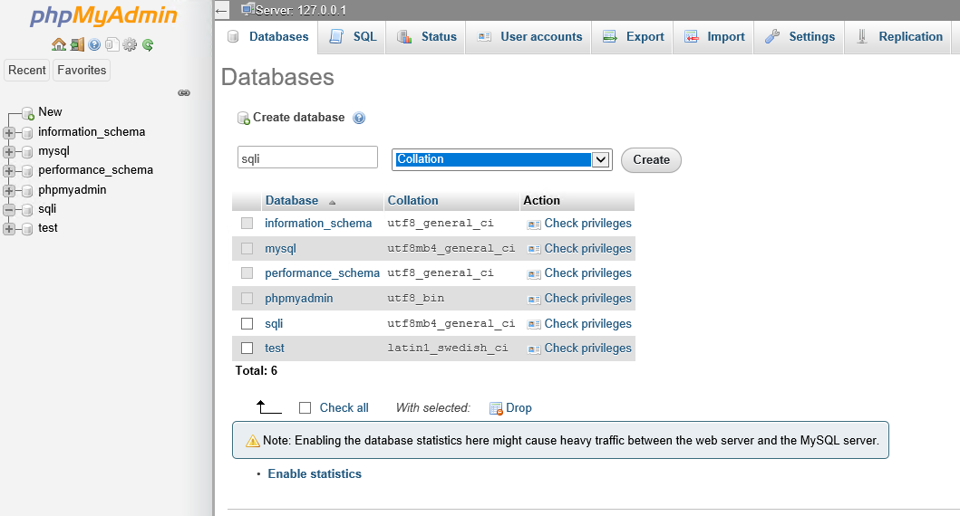Click the Create button
The width and height of the screenshot is (960, 516).
tap(651, 160)
